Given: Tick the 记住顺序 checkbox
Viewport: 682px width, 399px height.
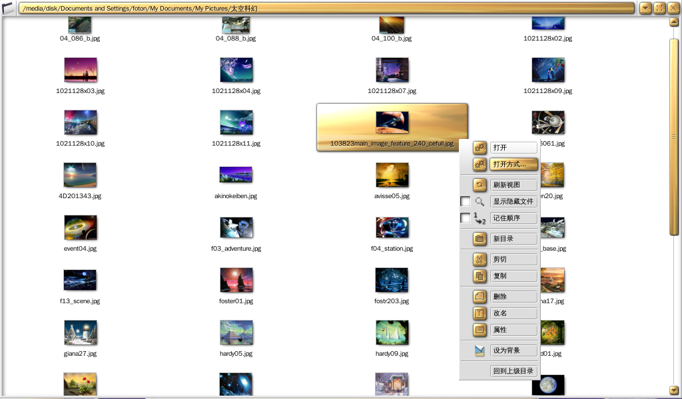Looking at the screenshot, I should (x=465, y=218).
